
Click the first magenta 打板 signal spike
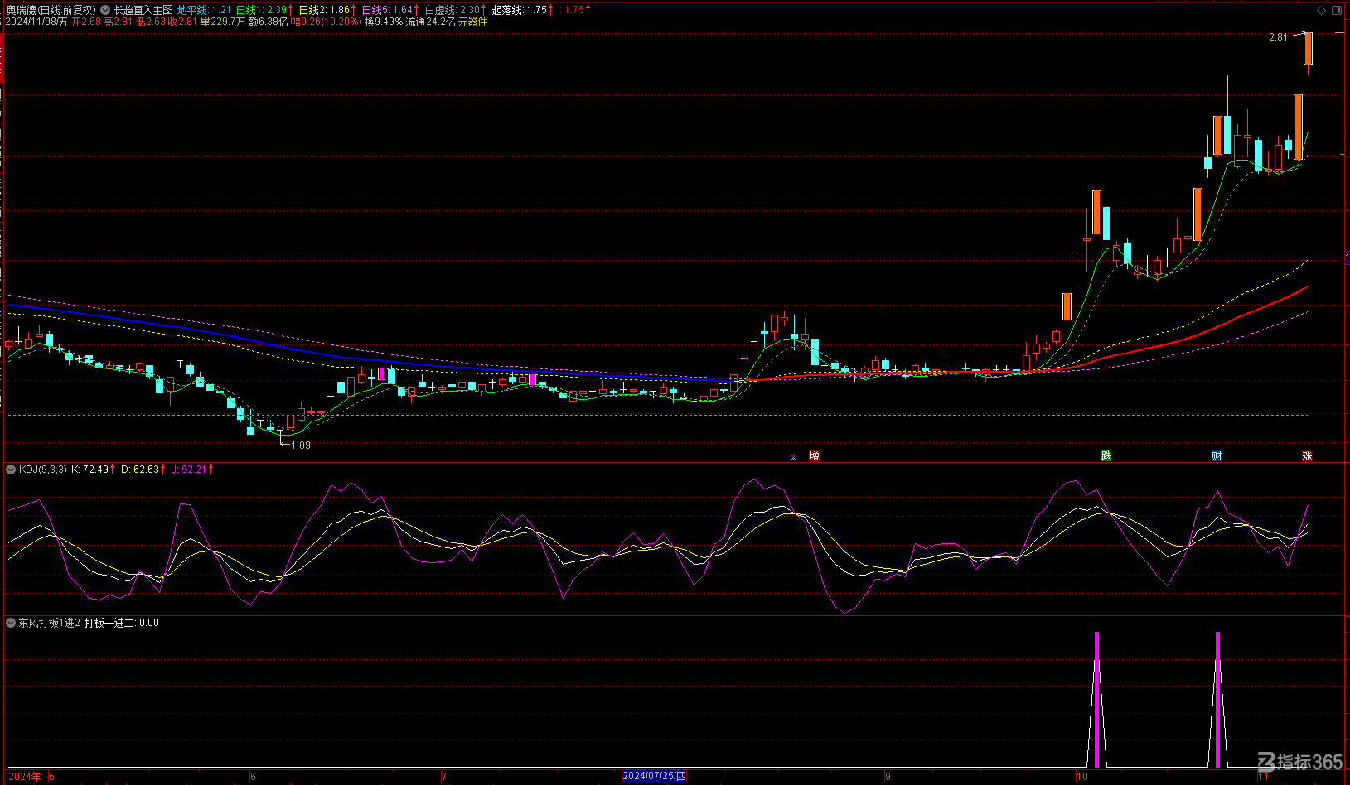pos(1096,700)
